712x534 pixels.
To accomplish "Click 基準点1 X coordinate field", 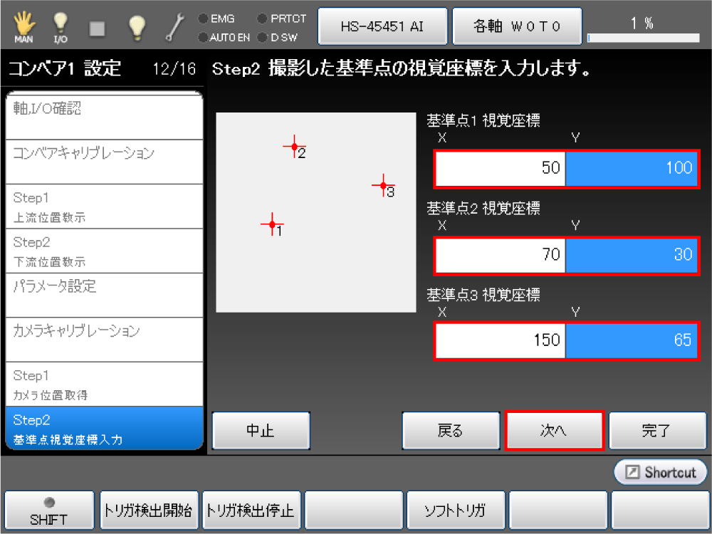I will point(500,168).
